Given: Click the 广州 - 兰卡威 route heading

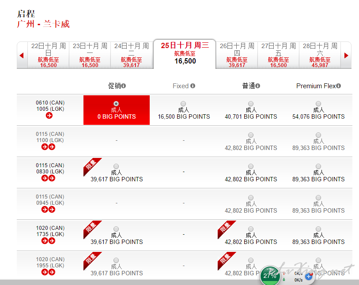Looking at the screenshot, I should (43, 24).
